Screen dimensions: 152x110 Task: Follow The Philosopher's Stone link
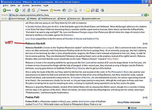[118, 72]
